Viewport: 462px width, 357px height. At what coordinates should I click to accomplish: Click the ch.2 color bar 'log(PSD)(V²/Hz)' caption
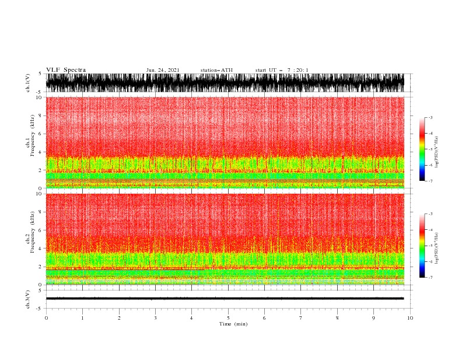436,248
